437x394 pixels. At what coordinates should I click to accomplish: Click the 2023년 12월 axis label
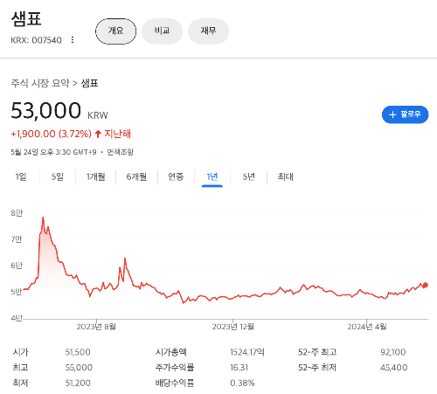click(x=232, y=327)
